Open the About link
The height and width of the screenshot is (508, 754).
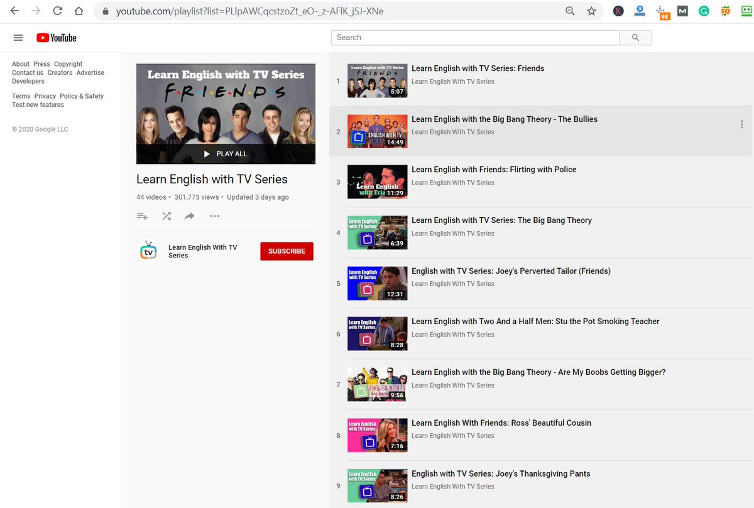tap(21, 64)
